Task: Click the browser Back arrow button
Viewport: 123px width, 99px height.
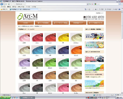Action: 2,4
